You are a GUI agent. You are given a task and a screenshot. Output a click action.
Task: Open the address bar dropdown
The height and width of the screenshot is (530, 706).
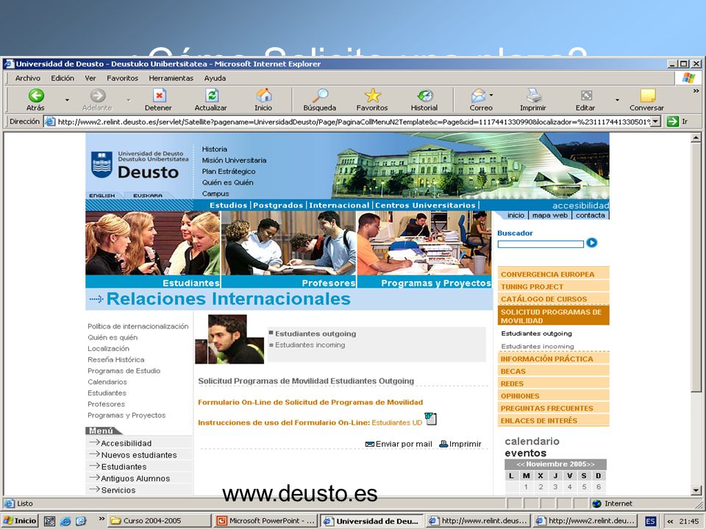tap(656, 121)
